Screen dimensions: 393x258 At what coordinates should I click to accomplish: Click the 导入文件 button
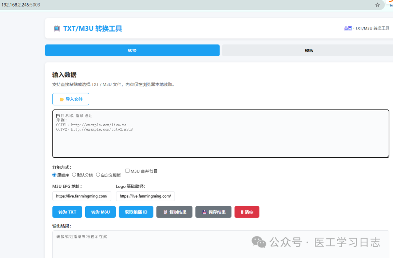click(71, 99)
